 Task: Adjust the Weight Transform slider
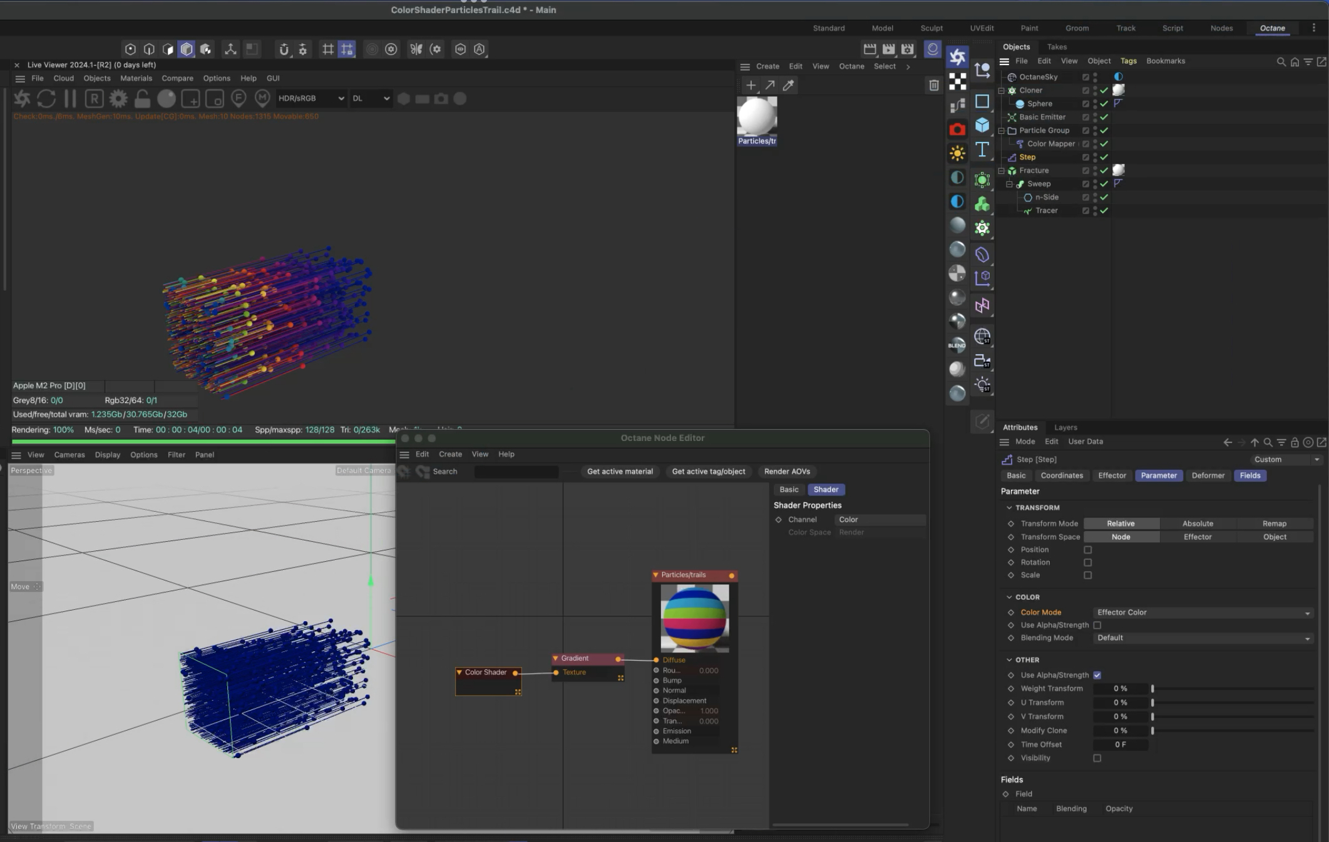(x=1152, y=689)
